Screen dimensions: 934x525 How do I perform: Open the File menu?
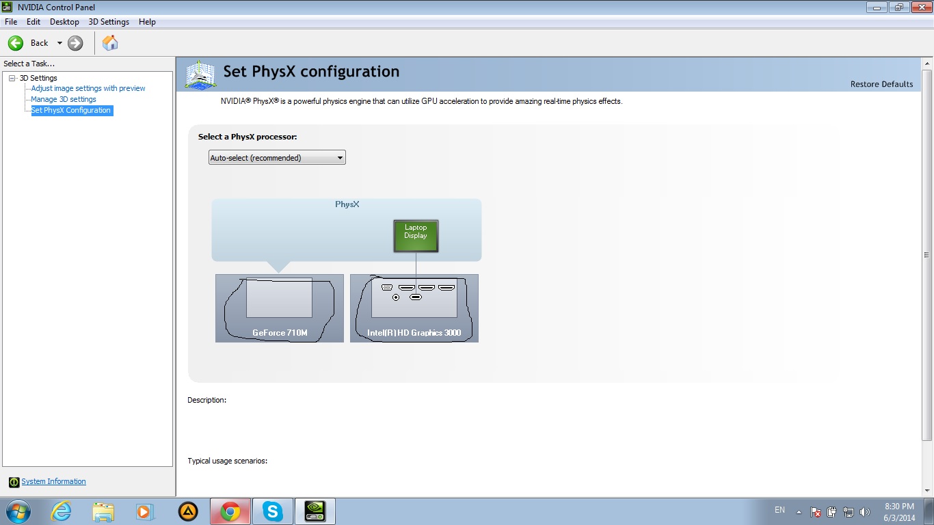point(11,22)
